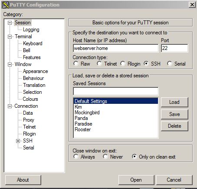The image size is (197, 189).
Task: Click into the Saved Sessions name box
Action: (115, 91)
